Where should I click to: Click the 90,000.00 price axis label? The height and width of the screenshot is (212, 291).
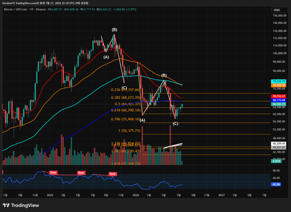(279, 71)
